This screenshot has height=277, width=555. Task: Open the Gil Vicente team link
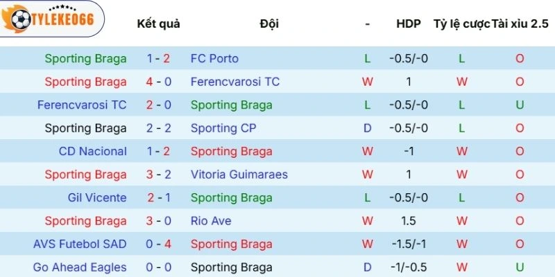coord(97,197)
